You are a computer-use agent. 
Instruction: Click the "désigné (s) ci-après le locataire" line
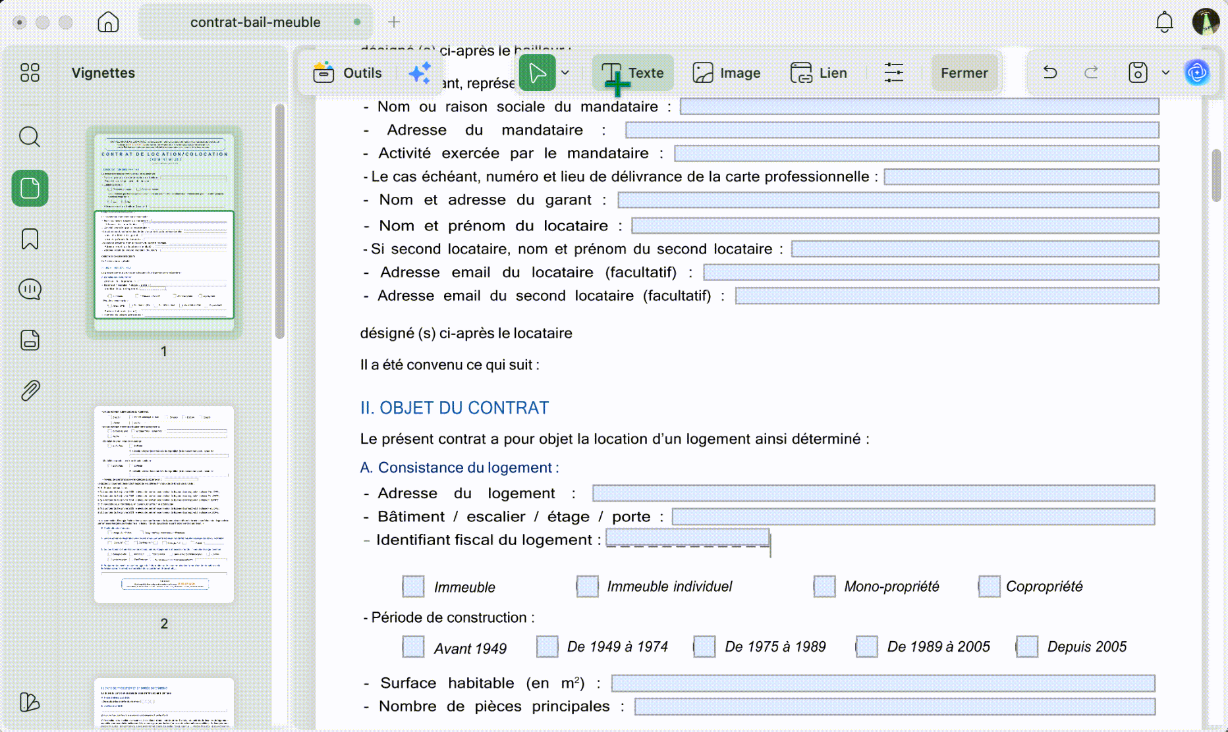point(466,333)
